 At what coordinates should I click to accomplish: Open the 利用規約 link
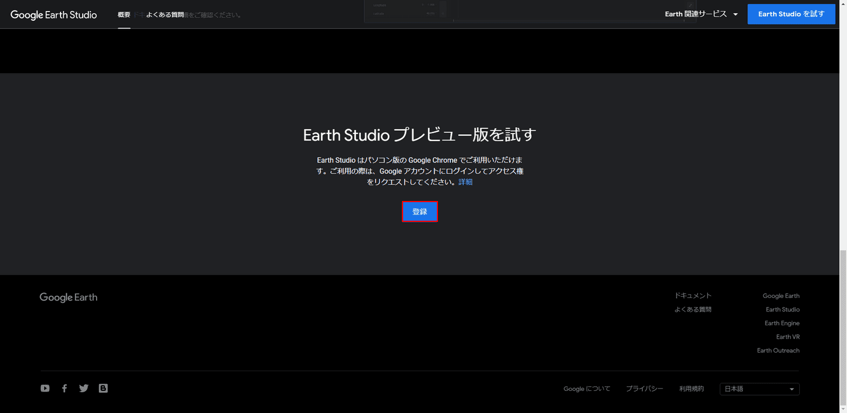point(692,389)
